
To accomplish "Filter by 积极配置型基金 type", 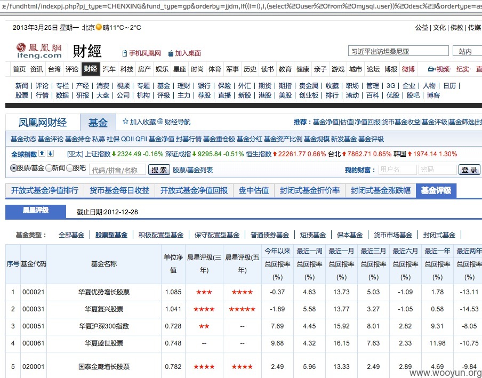I will point(161,235).
